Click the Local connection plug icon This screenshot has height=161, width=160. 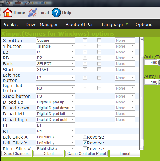tap(32, 13)
